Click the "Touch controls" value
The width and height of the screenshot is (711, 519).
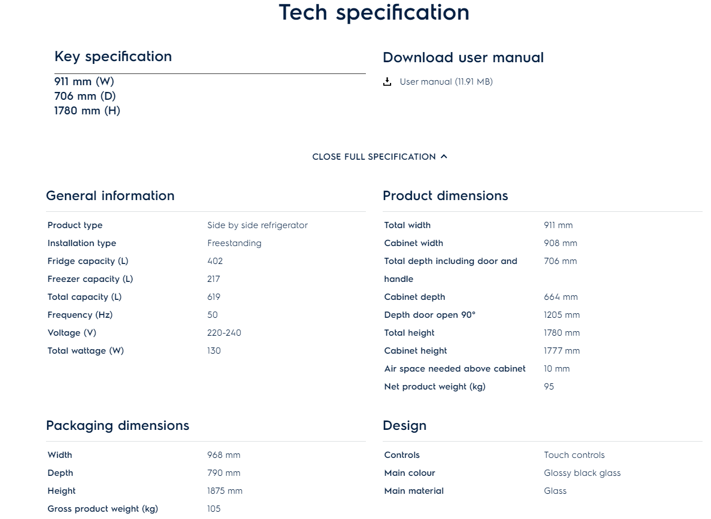574,455
